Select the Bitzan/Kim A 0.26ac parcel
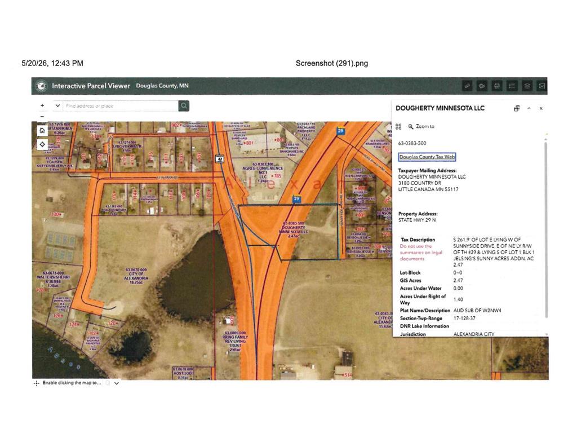 [x=60, y=129]
